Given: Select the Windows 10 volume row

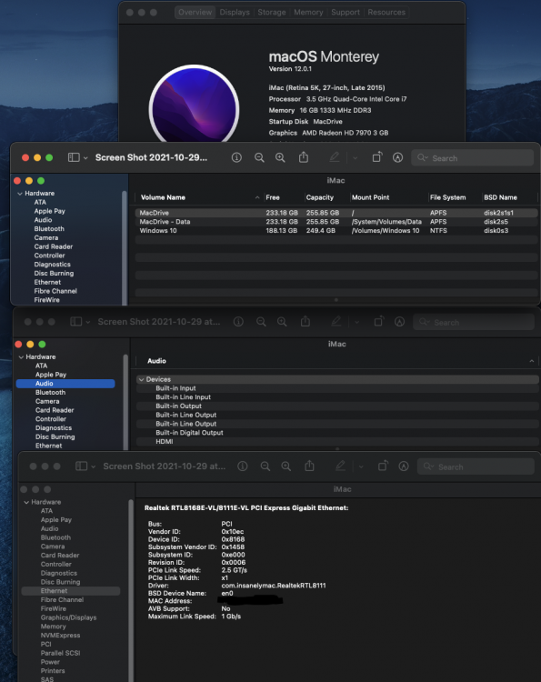Looking at the screenshot, I should tap(336, 231).
